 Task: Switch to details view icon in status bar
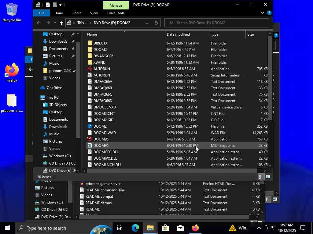[x=260, y=177]
